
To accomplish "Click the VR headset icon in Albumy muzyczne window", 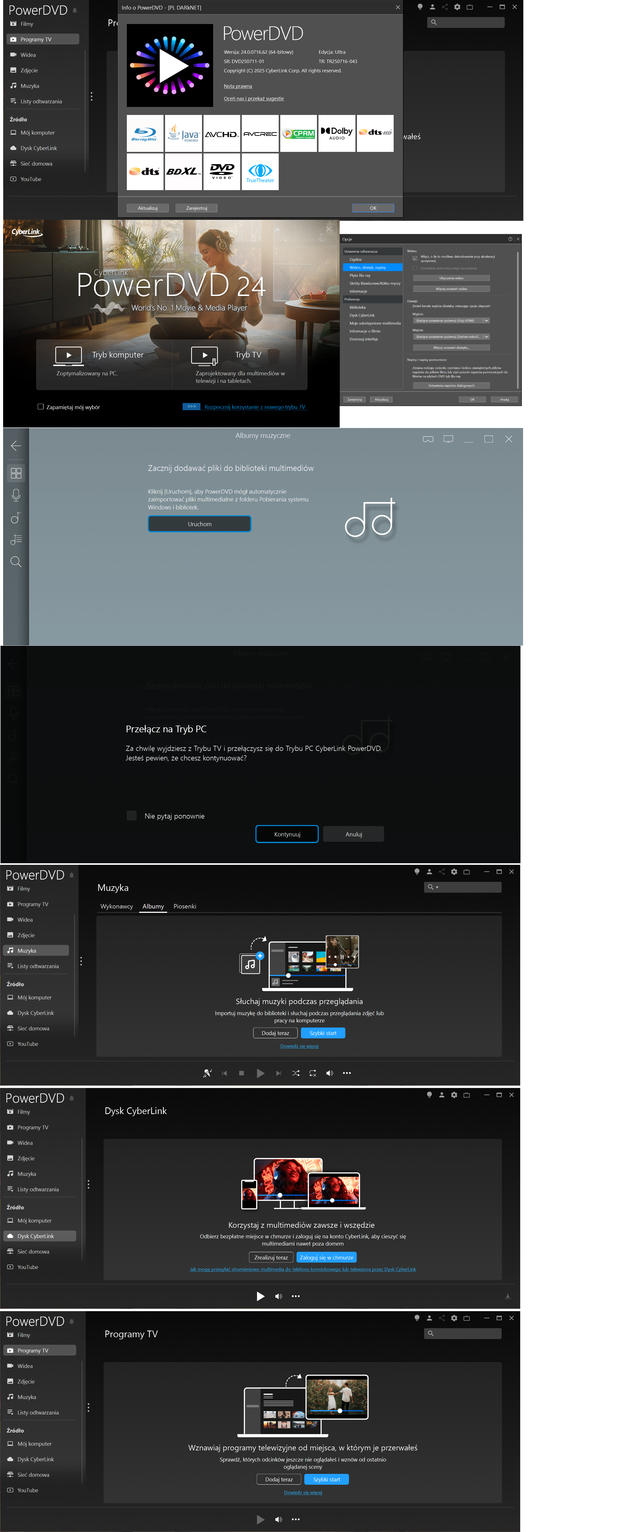I will [427, 439].
